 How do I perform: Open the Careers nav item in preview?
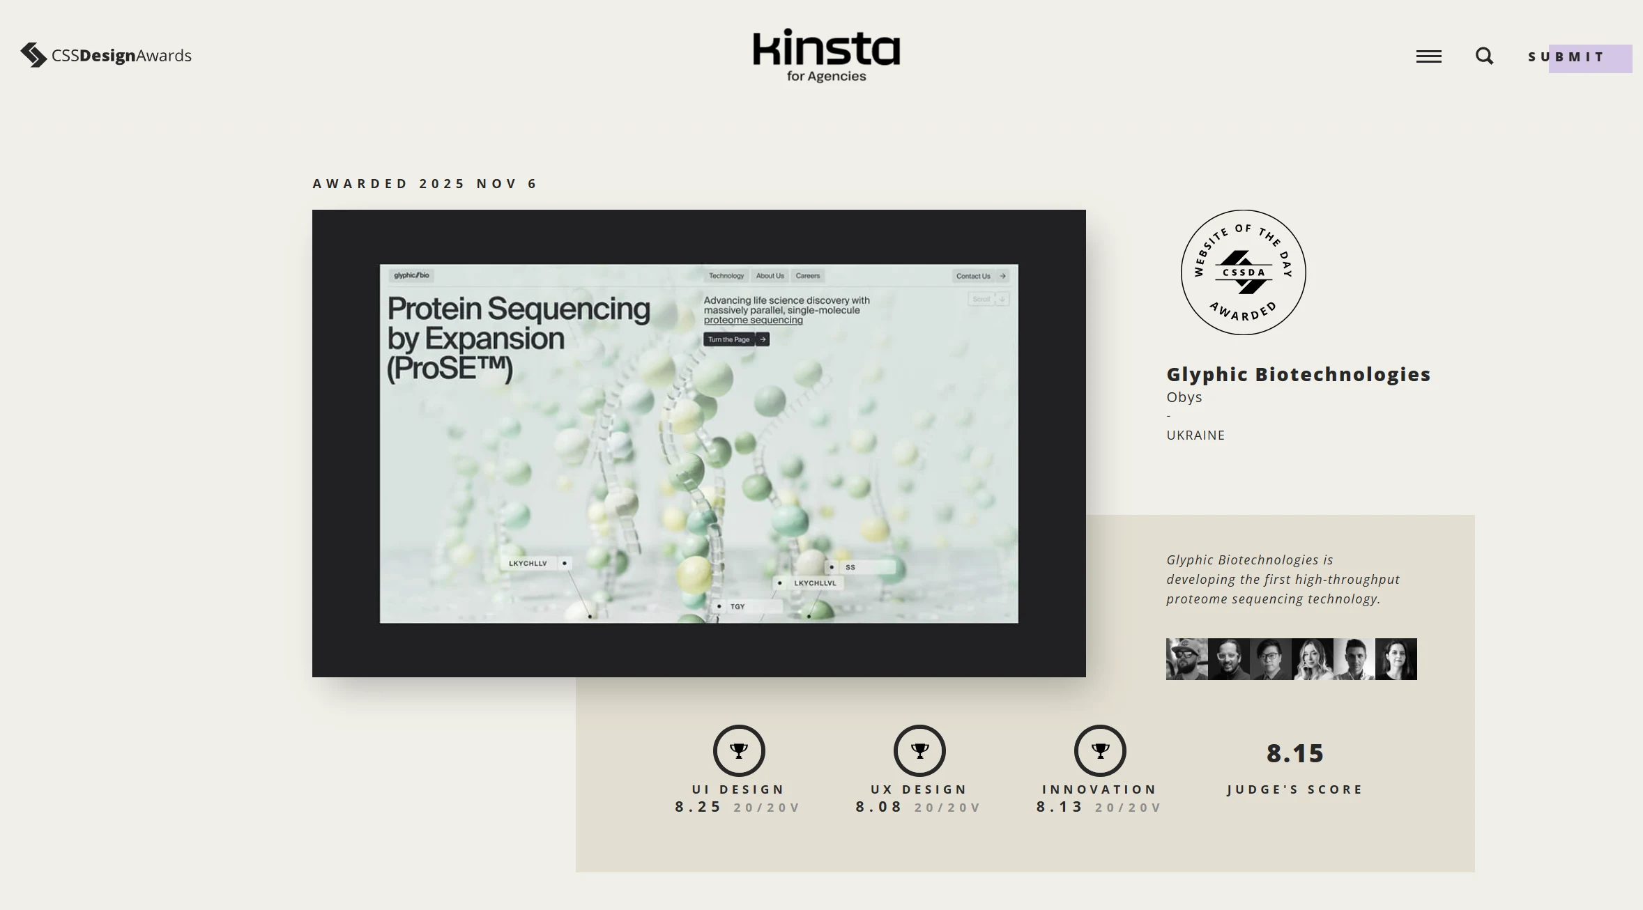point(808,276)
